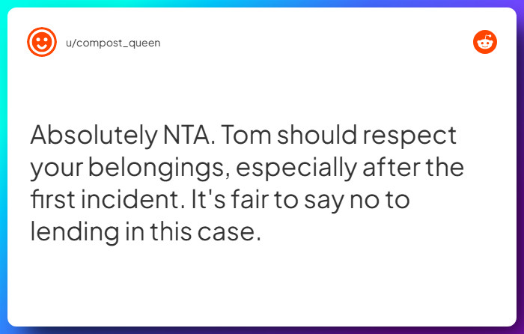
Task: Click the word "Absolutely" in the comment
Action: [x=94, y=136]
